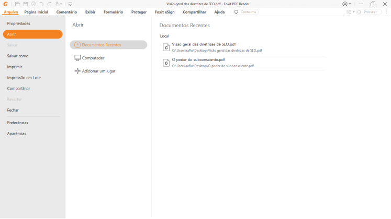Screen dimensions: 391x219
Task: Switch to the Formulário tab
Action: pos(114,12)
